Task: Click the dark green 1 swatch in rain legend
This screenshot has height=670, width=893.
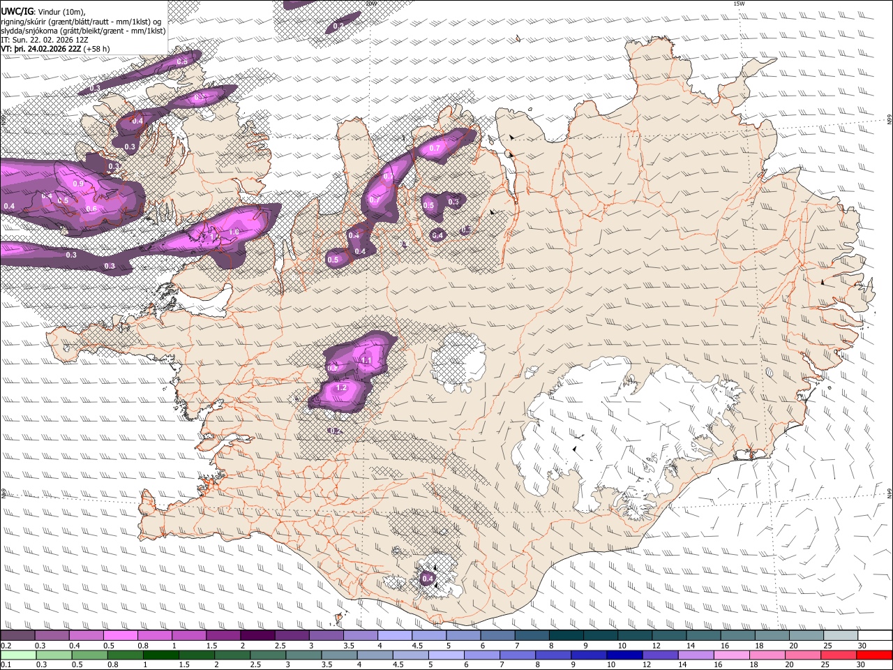Action: point(161,655)
